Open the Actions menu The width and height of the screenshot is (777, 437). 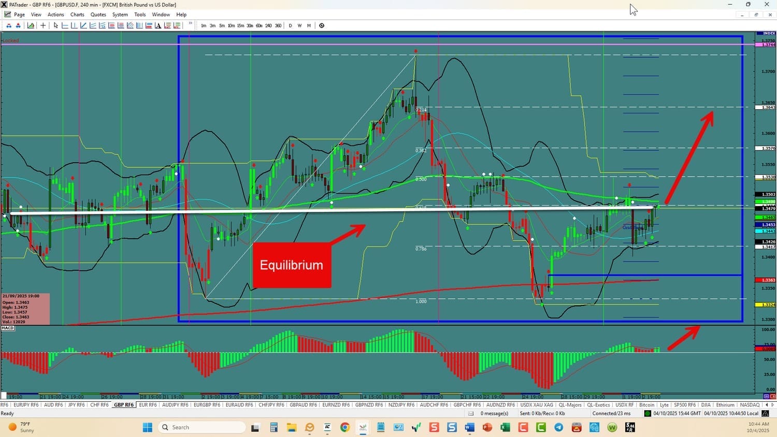pyautogui.click(x=56, y=14)
